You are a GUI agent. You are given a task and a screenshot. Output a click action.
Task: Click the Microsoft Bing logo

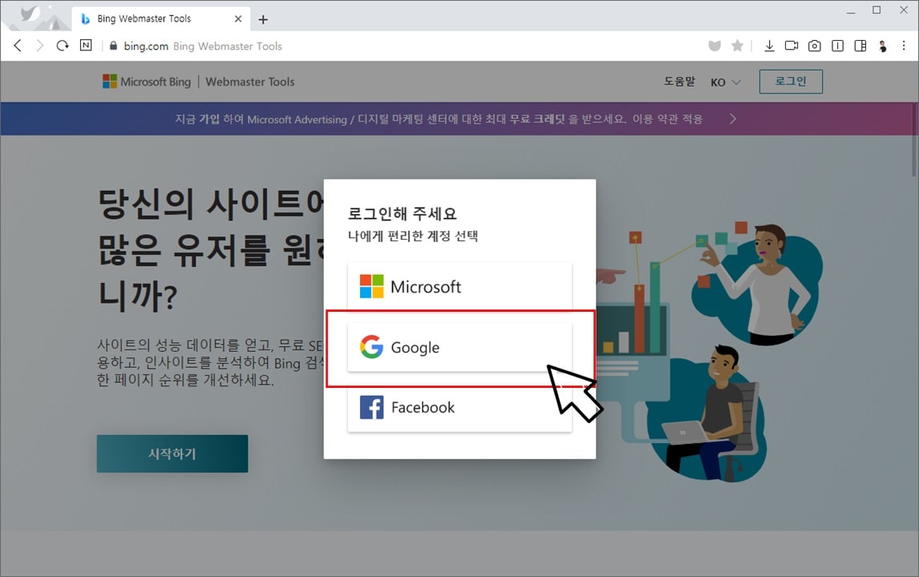click(147, 82)
